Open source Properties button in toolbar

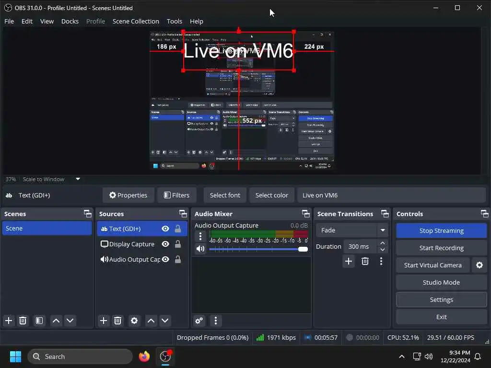[x=129, y=195]
